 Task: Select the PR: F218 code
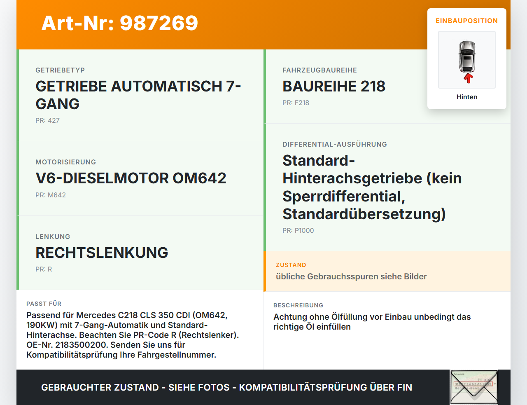(x=296, y=103)
